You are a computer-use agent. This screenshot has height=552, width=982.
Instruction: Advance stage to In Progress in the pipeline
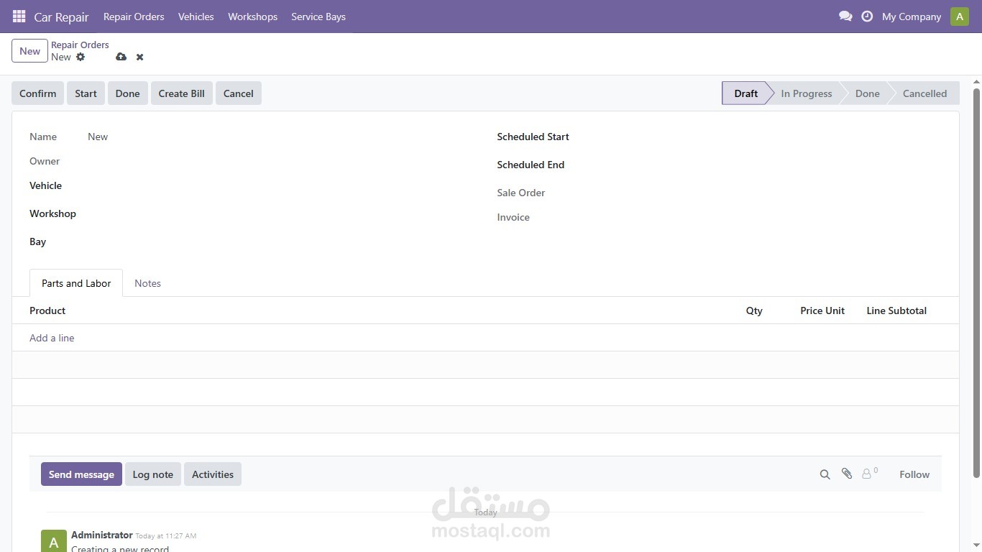806,93
